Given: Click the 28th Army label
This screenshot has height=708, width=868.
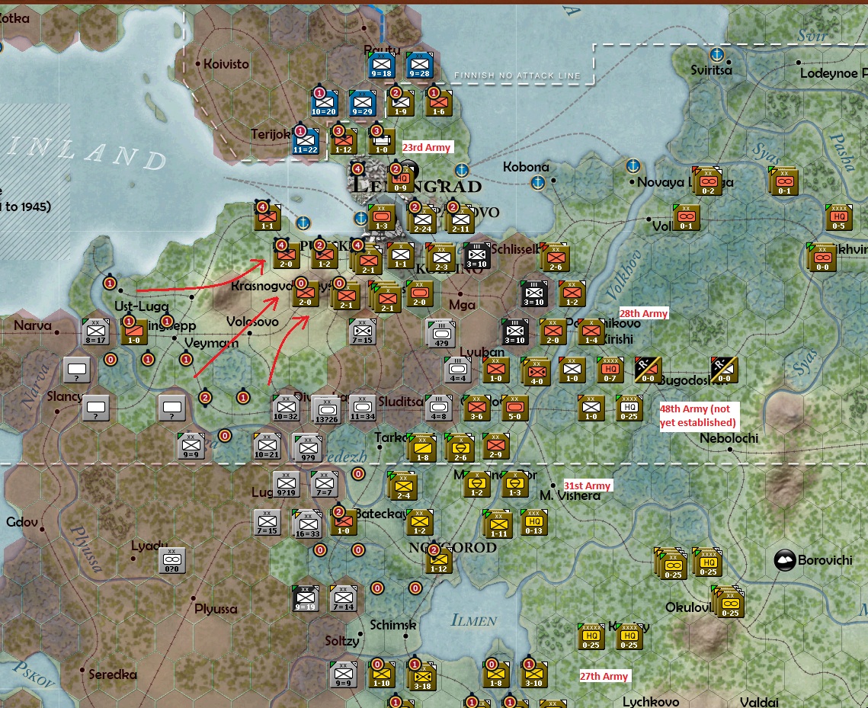Looking at the screenshot, I should pyautogui.click(x=643, y=313).
